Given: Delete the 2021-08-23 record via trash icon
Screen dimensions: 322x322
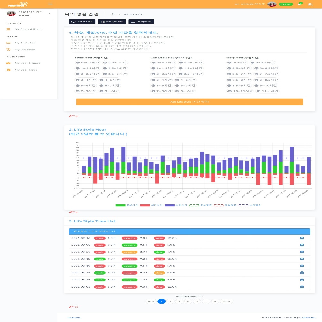Looking at the screenshot, I should coord(302,252).
